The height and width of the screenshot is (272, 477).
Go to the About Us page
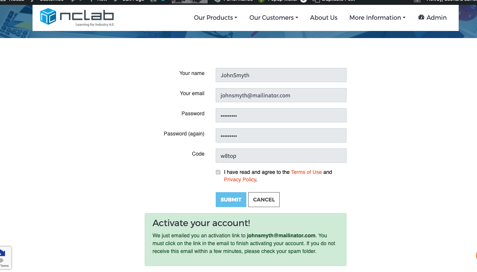tap(324, 18)
